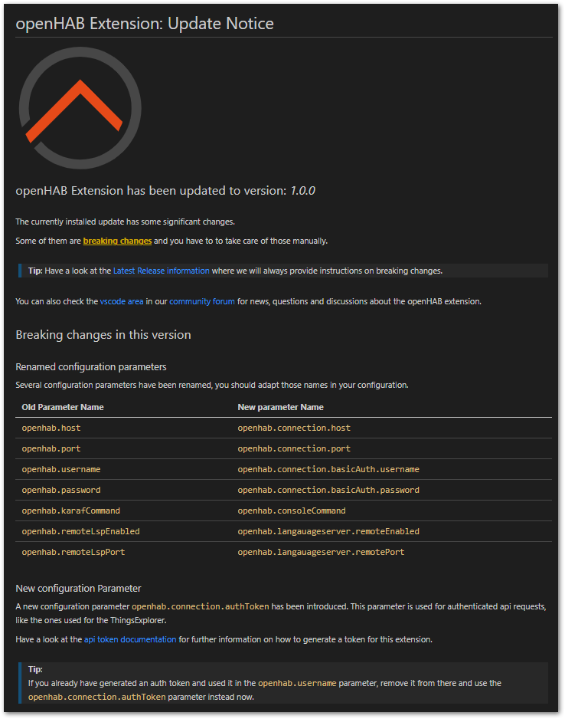Select the openhab.host table cell

pos(51,428)
